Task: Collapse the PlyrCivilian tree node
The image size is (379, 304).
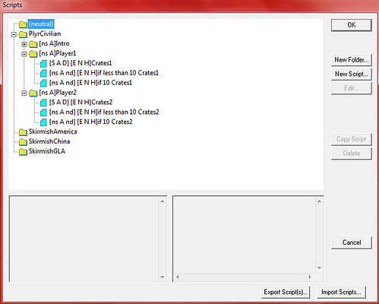Action: (x=14, y=34)
